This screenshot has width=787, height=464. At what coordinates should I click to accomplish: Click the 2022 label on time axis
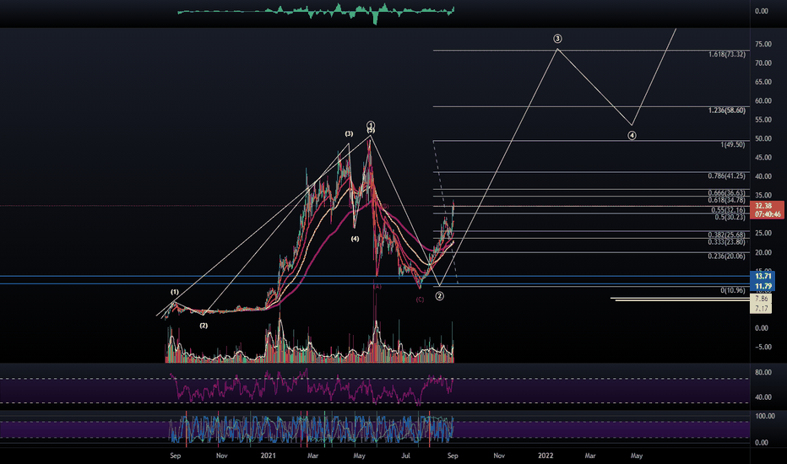(x=545, y=456)
